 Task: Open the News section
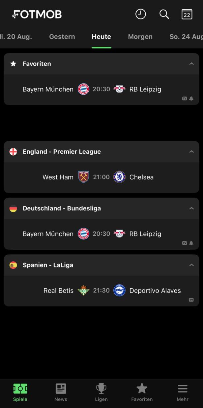coord(61,392)
